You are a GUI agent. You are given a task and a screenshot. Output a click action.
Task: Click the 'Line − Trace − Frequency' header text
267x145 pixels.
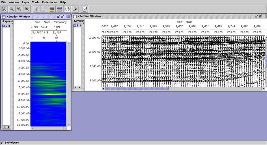pos(51,22)
